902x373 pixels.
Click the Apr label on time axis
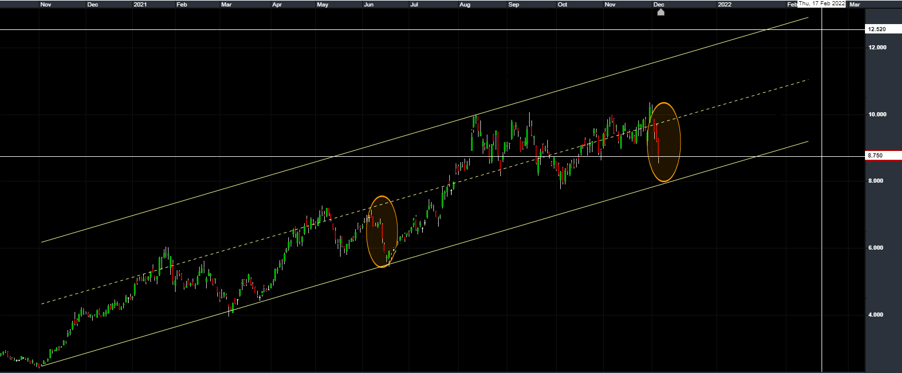click(277, 5)
